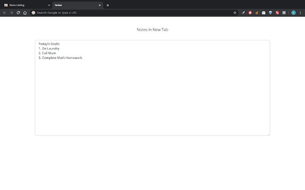The width and height of the screenshot is (305, 190).
Task: Click the forward navigation arrow
Action: tap(11, 13)
